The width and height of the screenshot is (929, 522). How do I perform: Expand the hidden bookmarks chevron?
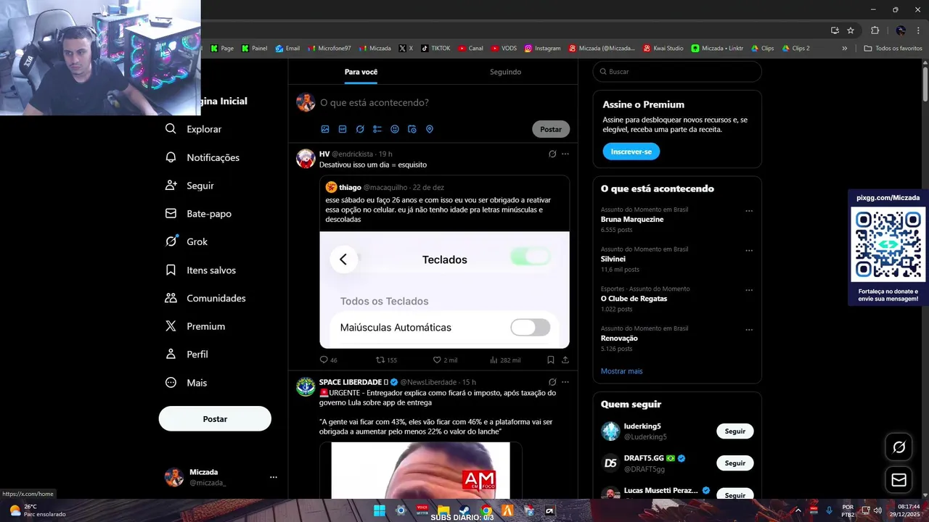click(844, 49)
